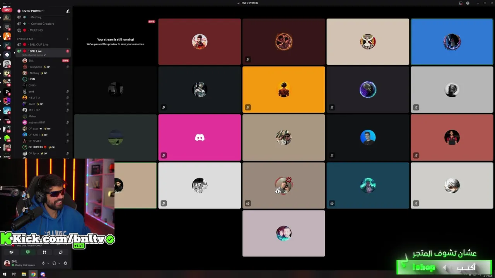The image size is (495, 278).
Task: Select the black P server icon
Action: click(7, 92)
